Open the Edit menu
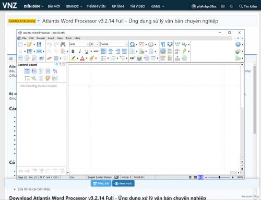This screenshot has height=200, width=261. click(x=31, y=38)
